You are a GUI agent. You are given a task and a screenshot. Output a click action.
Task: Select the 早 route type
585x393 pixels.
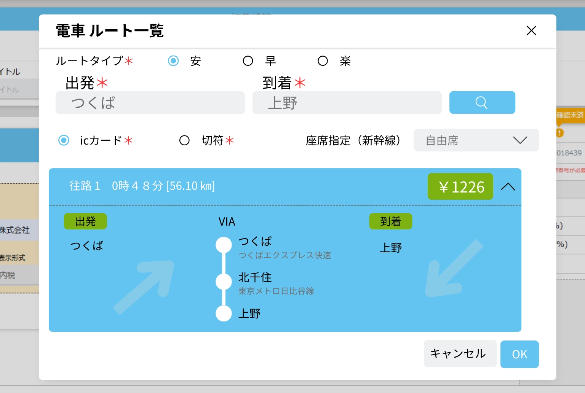(x=248, y=61)
